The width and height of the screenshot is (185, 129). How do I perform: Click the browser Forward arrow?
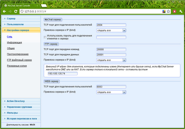[10, 11]
